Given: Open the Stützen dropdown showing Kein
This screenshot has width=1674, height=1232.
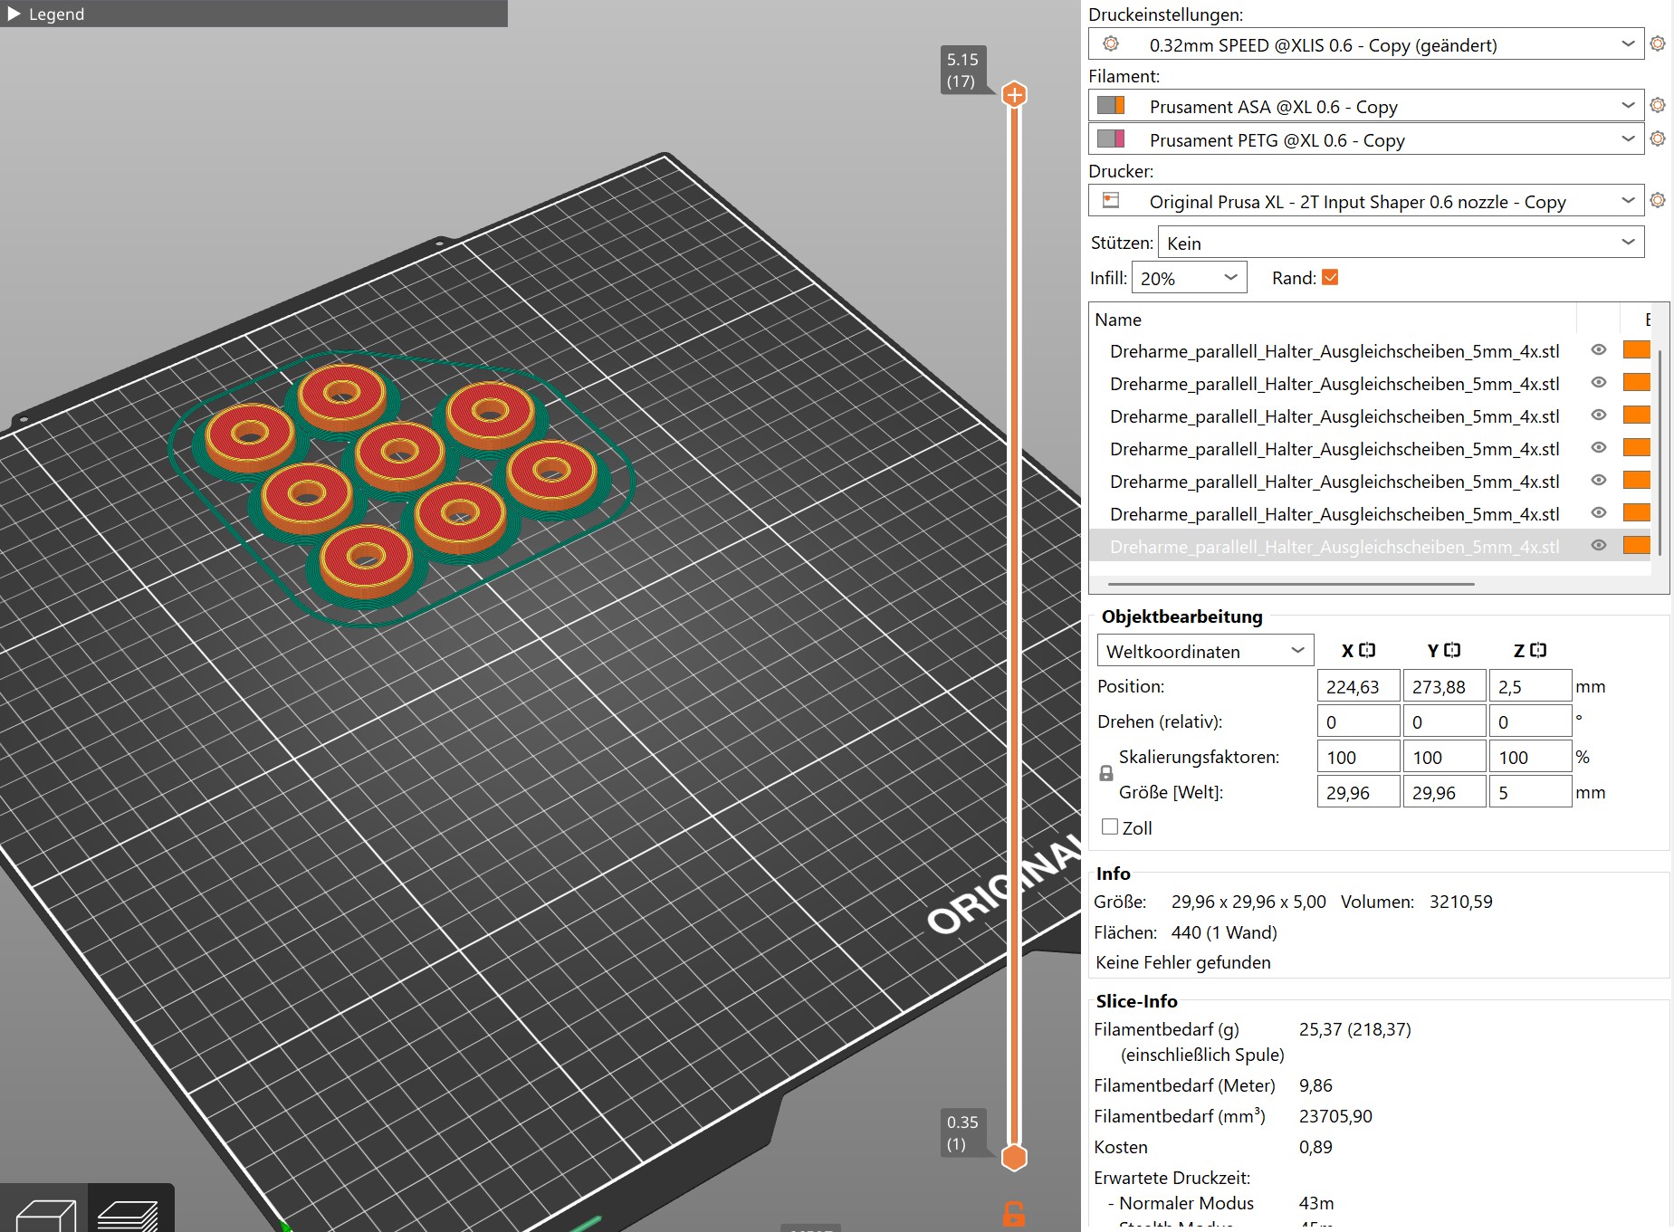Looking at the screenshot, I should [x=1401, y=243].
